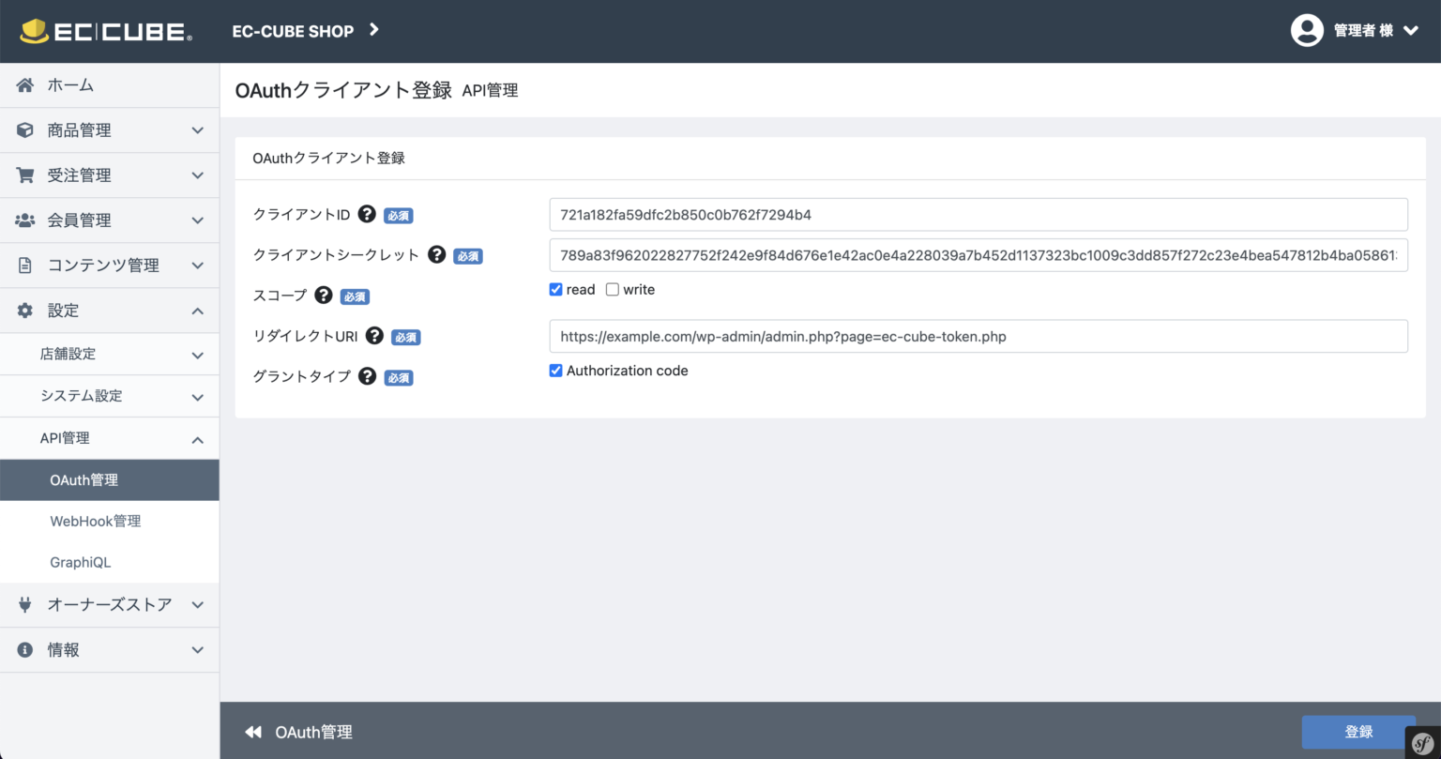Click the home icon in the sidebar
The width and height of the screenshot is (1441, 759).
(25, 84)
